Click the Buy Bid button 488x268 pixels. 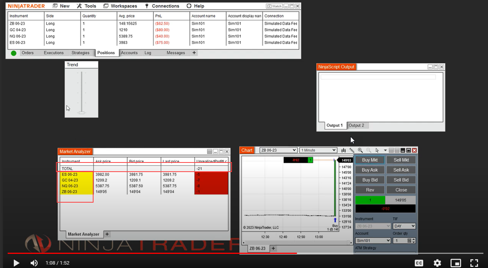coord(370,180)
